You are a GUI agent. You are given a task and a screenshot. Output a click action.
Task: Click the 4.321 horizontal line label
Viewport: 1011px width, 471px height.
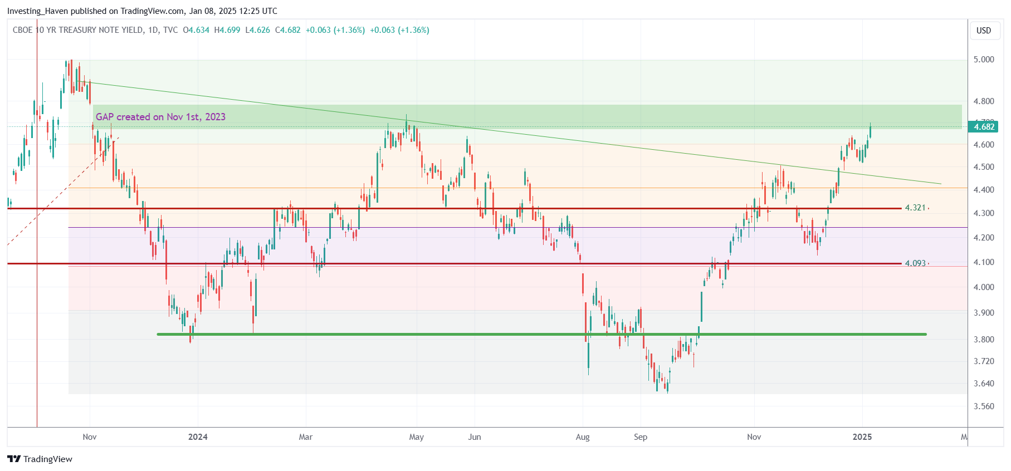(915, 208)
